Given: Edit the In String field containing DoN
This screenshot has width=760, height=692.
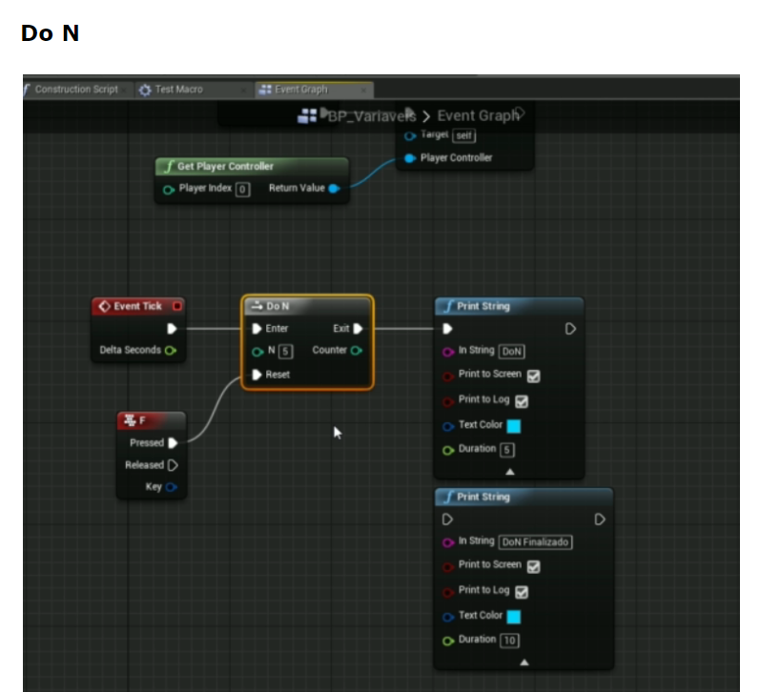Looking at the screenshot, I should 512,352.
